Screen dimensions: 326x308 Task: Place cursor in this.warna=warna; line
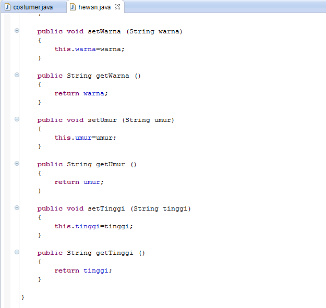(x=89, y=49)
